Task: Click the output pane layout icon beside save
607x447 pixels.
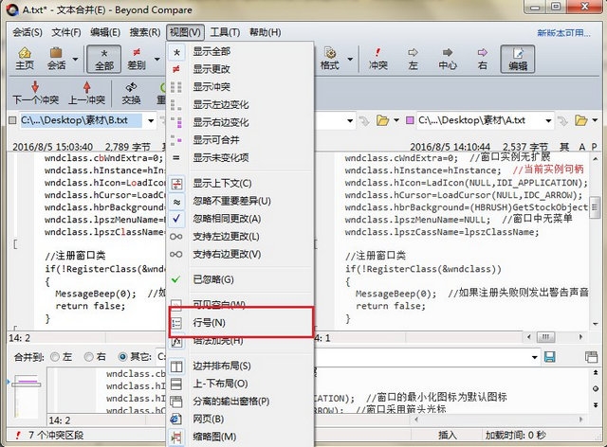Action: pyautogui.click(x=591, y=356)
